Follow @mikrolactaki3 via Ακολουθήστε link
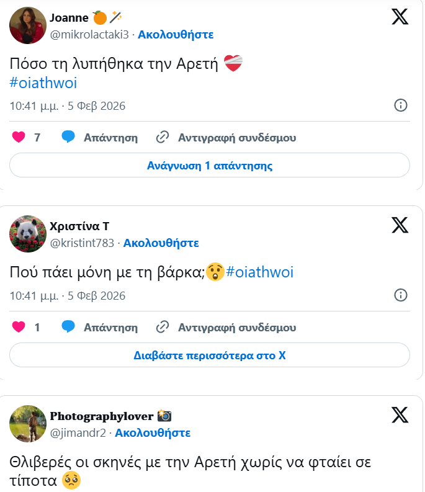Image resolution: width=425 pixels, height=492 pixels. point(176,35)
